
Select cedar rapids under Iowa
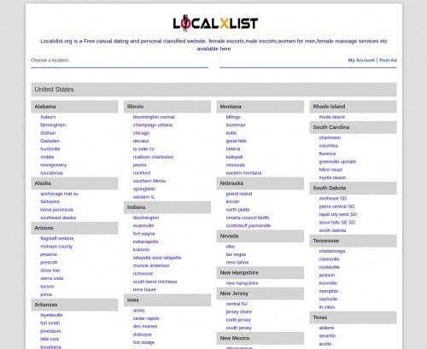pyautogui.click(x=146, y=318)
